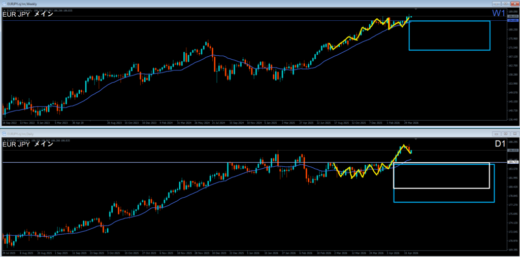This screenshot has width=520, height=257.
Task: Open One Click Trading arrow in Weekly chart
Action: (4, 11)
